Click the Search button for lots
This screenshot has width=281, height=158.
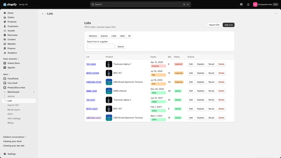coord(120,47)
